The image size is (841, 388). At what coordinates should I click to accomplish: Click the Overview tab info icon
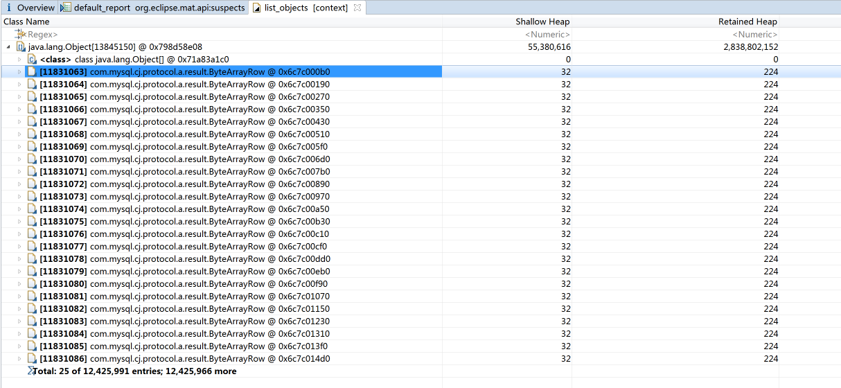9,8
